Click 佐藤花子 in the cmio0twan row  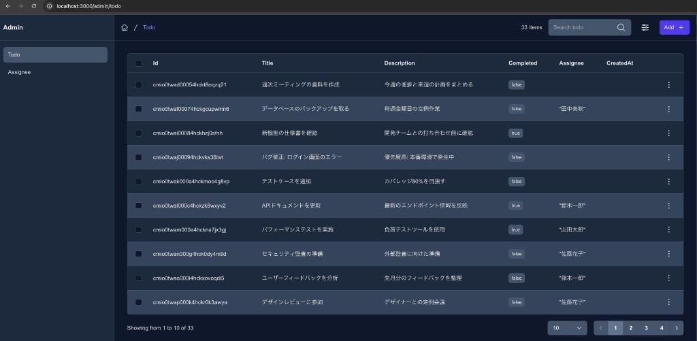[x=572, y=253]
